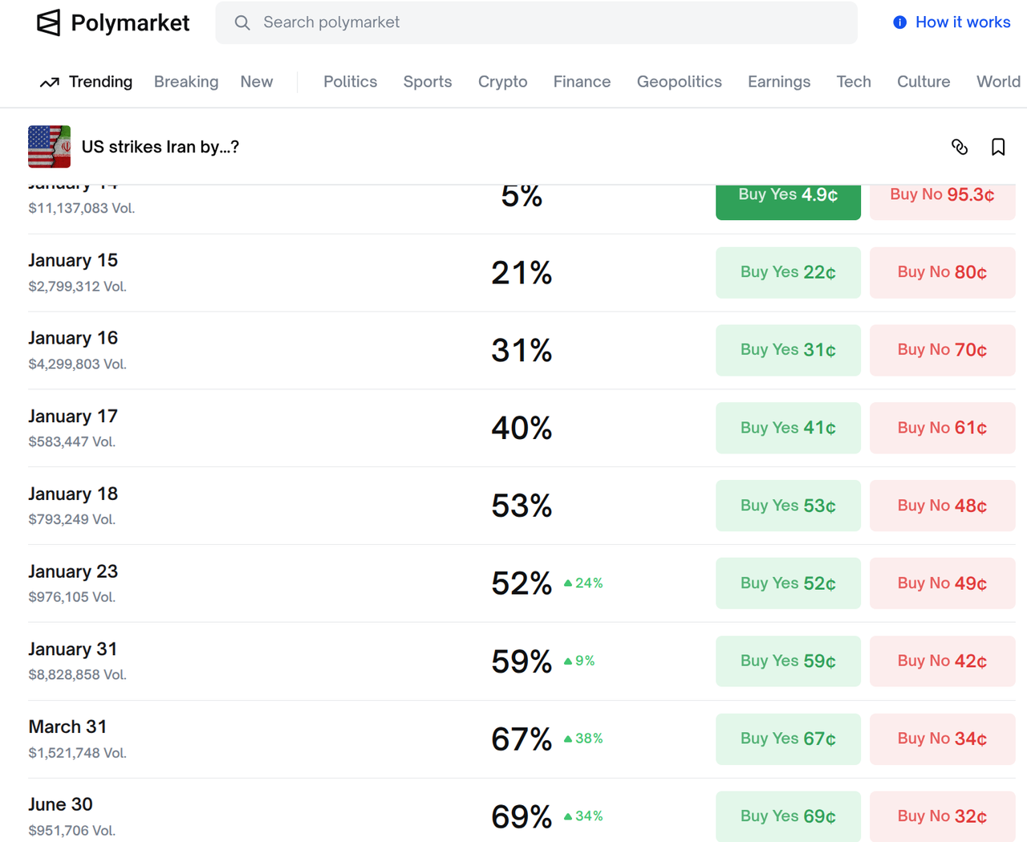Select the January 17 outcome label

(73, 416)
